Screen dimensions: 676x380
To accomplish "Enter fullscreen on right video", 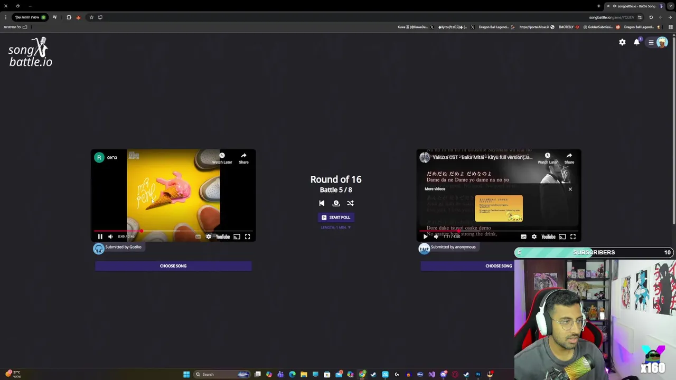I will point(573,237).
